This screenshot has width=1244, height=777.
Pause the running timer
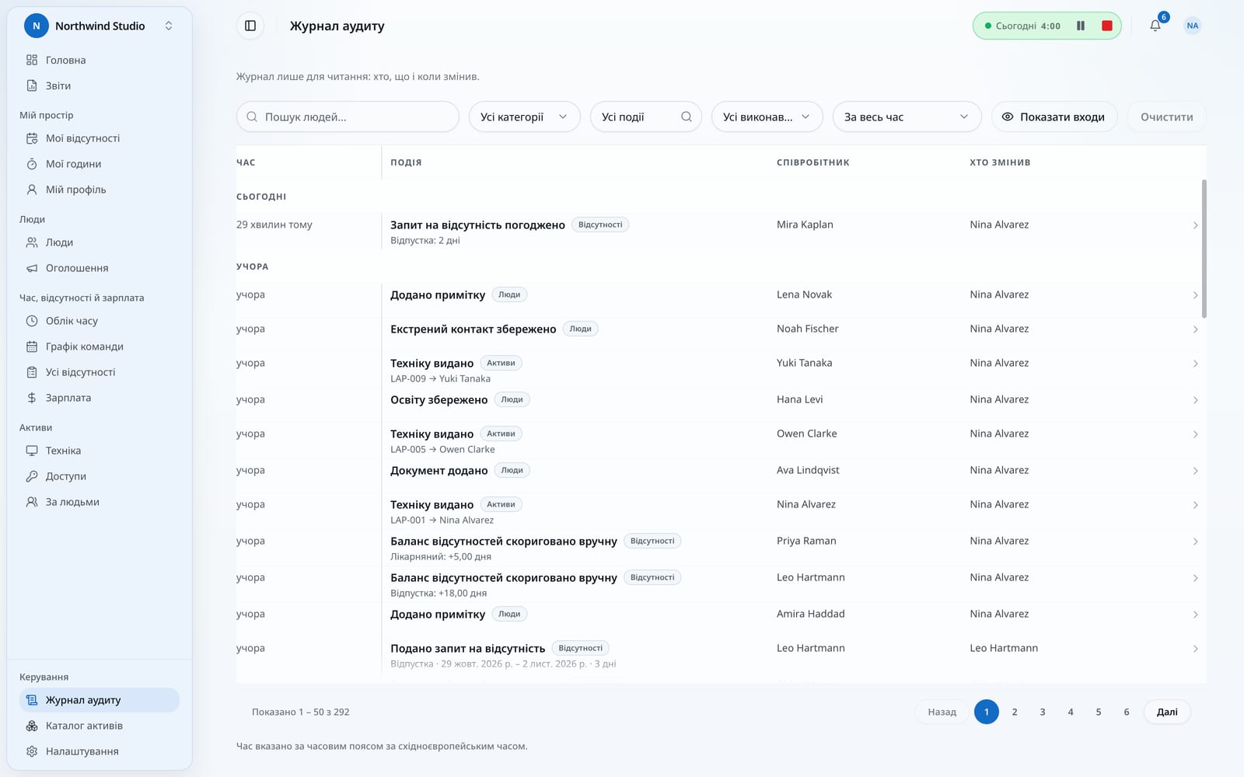tap(1080, 26)
